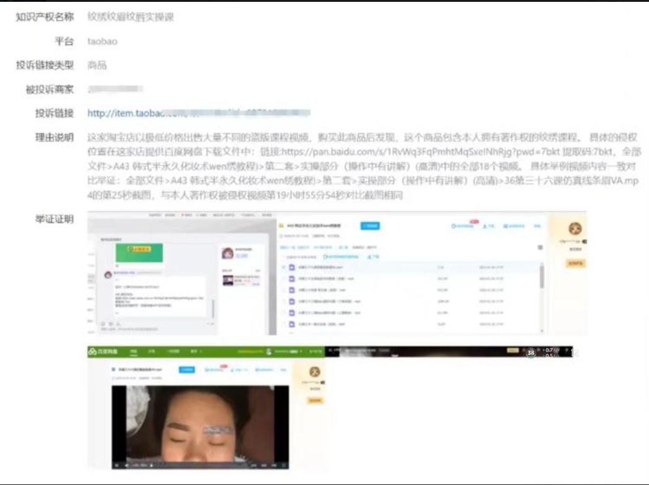This screenshot has width=649, height=485.
Task: Click the yellow button under the top avatar
Action: coord(575,263)
